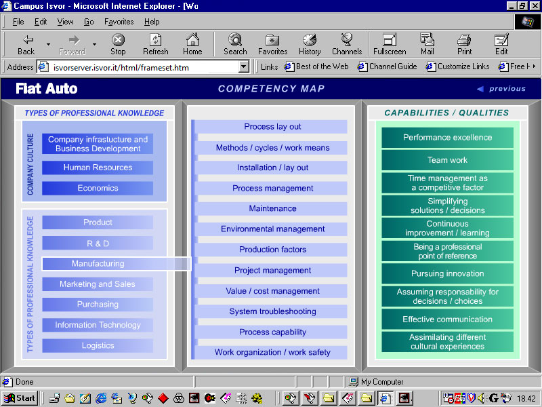Open the Mail toolbar icon
Viewport: 542px width, 407px height.
[428, 44]
